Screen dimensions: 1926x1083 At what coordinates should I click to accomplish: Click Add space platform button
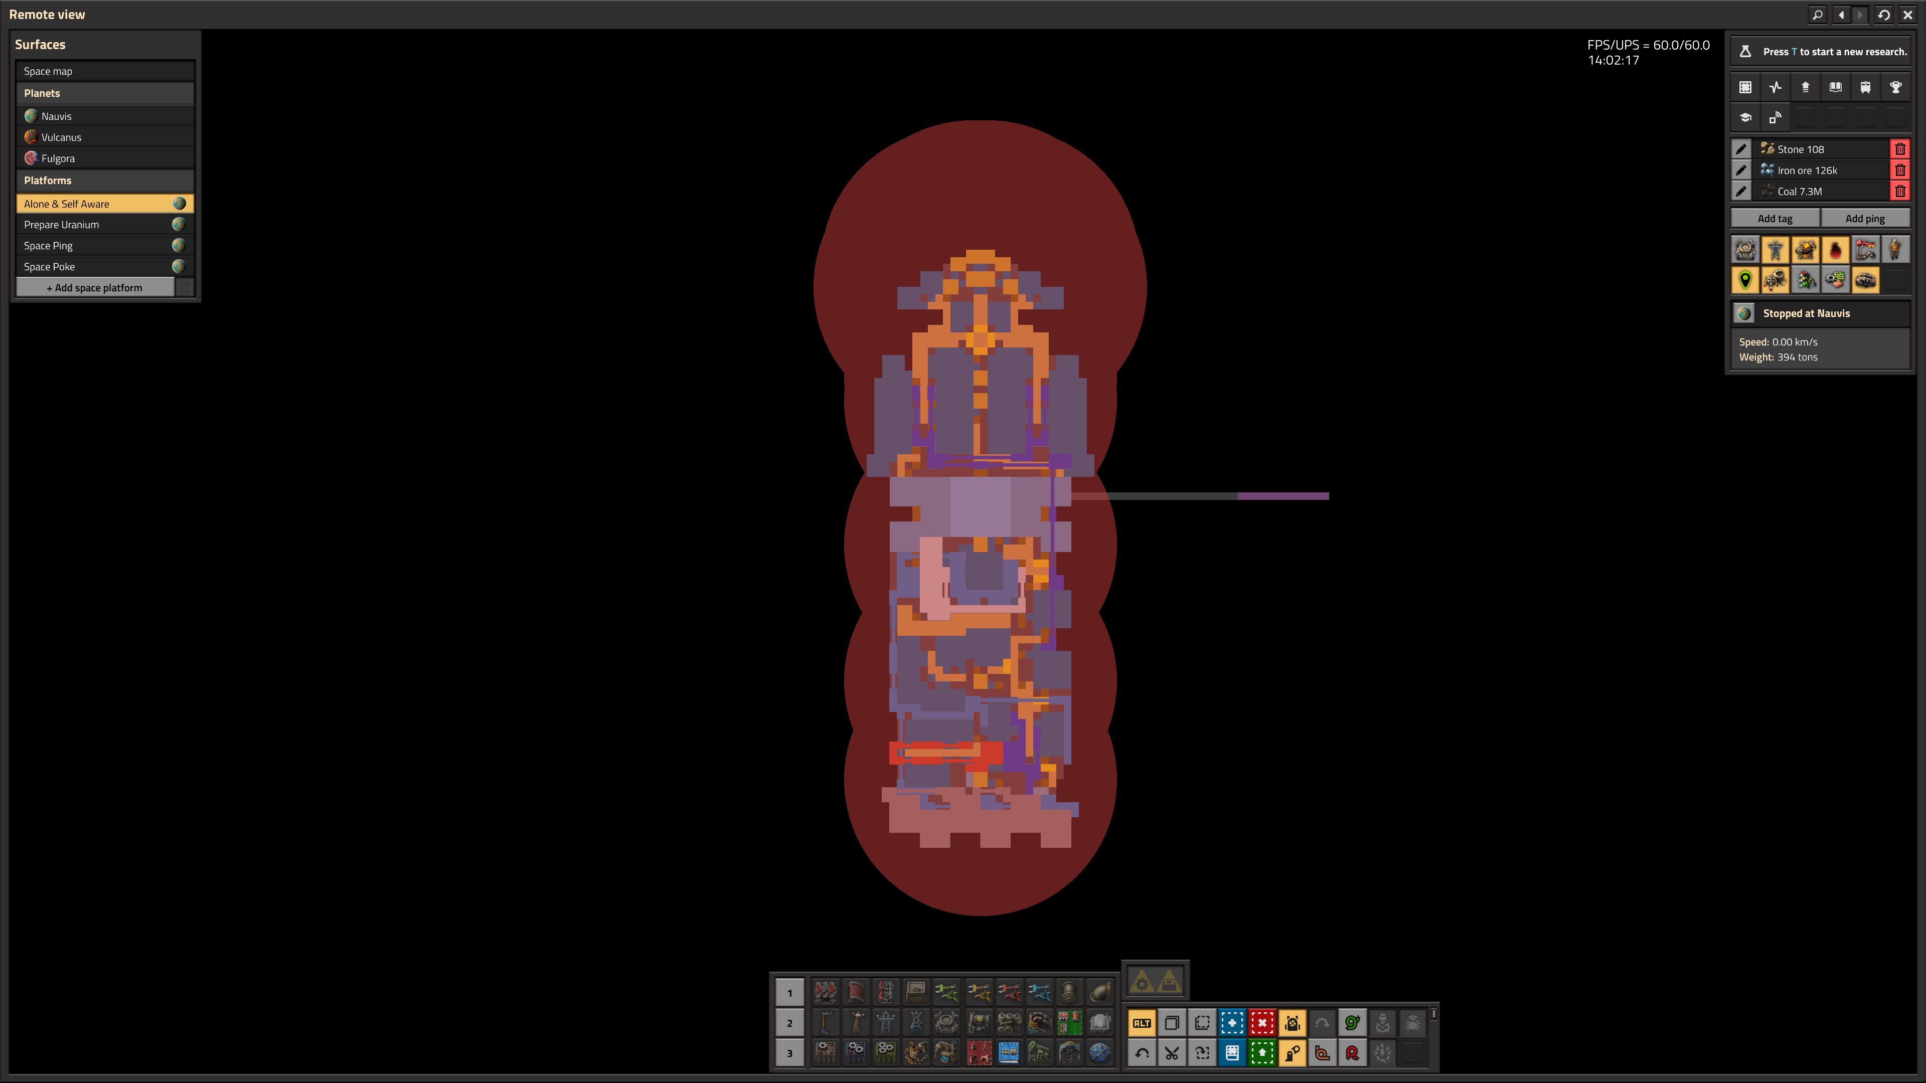point(95,288)
